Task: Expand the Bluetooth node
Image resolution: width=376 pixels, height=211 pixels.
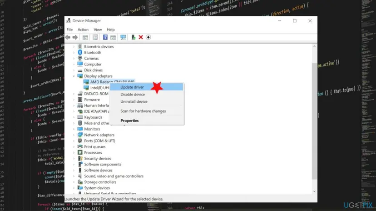Action: [74, 52]
